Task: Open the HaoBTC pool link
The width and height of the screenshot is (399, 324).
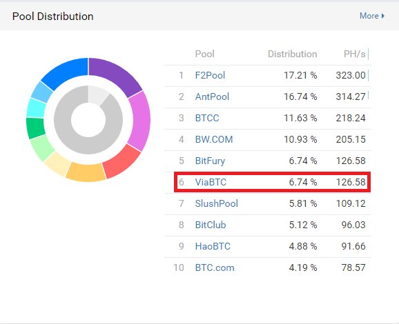Action: tap(213, 246)
